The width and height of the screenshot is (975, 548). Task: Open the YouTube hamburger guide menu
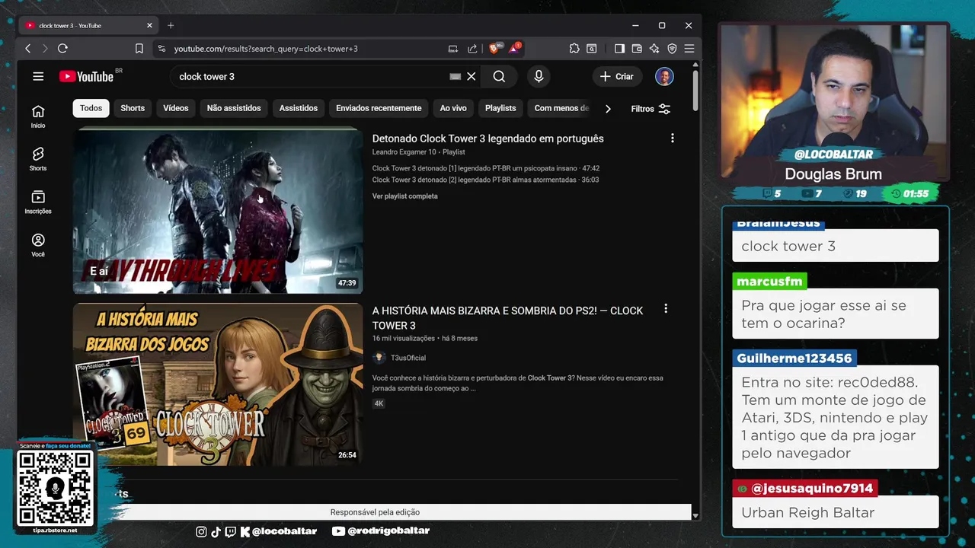[x=38, y=76]
